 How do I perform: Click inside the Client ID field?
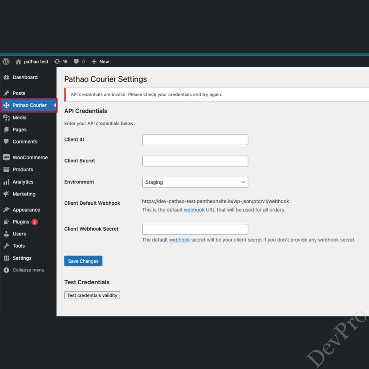[195, 140]
